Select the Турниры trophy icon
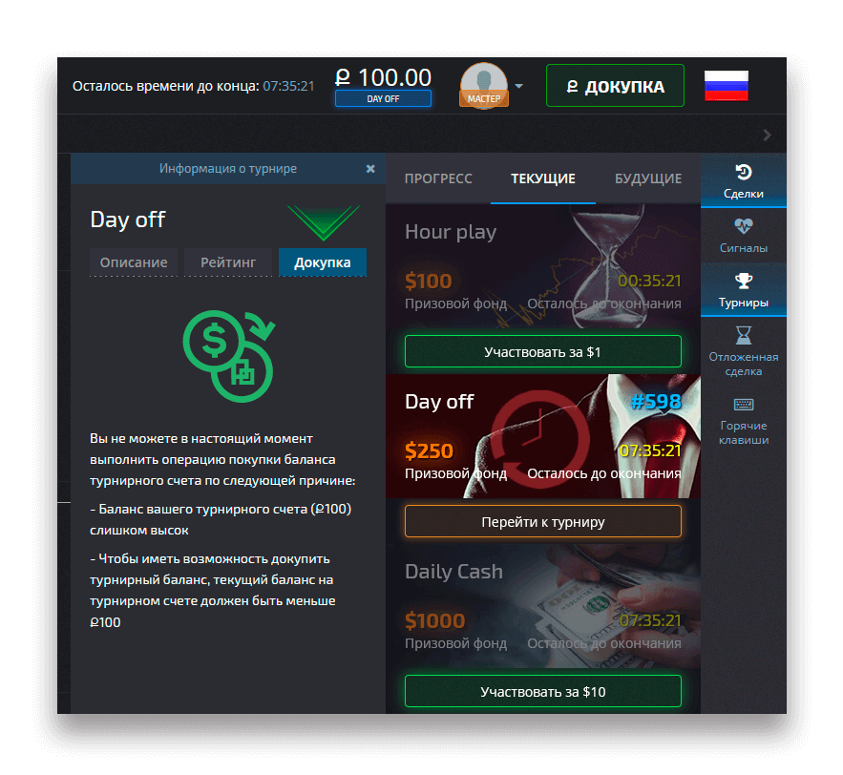The height and width of the screenshot is (775, 843). (x=743, y=281)
